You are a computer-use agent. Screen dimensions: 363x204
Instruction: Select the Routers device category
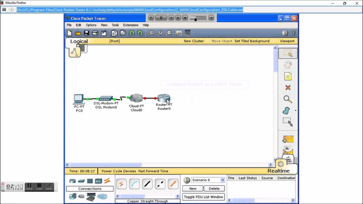[x=73, y=181]
